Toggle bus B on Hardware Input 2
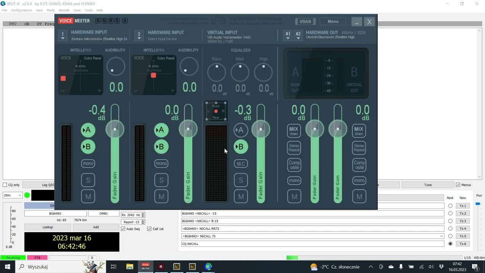This screenshot has height=273, width=485. coord(161,147)
